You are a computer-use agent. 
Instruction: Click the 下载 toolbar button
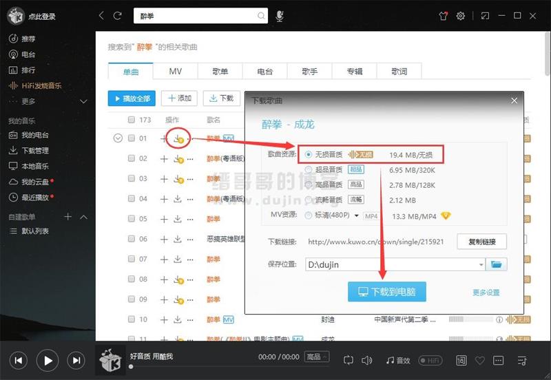(x=221, y=98)
